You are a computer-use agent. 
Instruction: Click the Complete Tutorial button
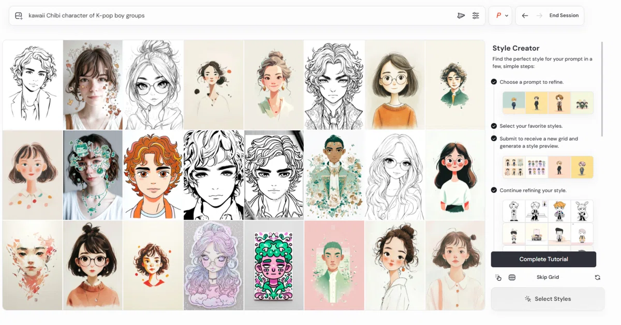pyautogui.click(x=543, y=259)
